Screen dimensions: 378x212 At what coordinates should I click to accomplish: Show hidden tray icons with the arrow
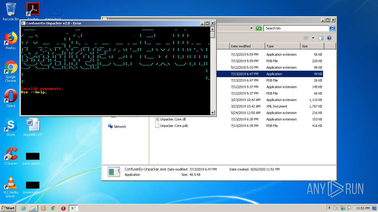[329, 208]
